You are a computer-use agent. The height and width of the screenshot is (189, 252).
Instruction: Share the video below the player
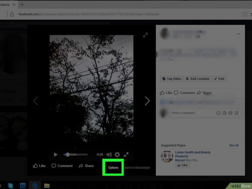point(86,166)
